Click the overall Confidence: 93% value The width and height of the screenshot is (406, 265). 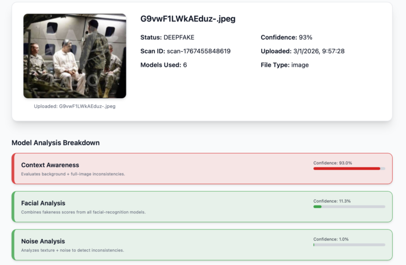pos(286,37)
